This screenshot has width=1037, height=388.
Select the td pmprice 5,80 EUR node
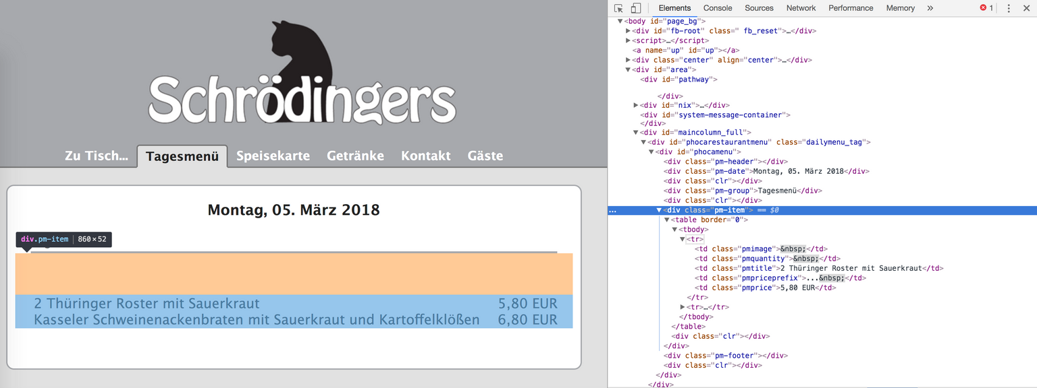tap(765, 288)
